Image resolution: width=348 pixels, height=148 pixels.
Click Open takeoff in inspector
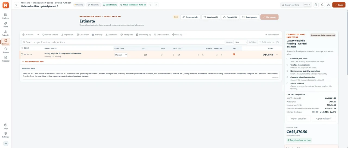(324, 118)
